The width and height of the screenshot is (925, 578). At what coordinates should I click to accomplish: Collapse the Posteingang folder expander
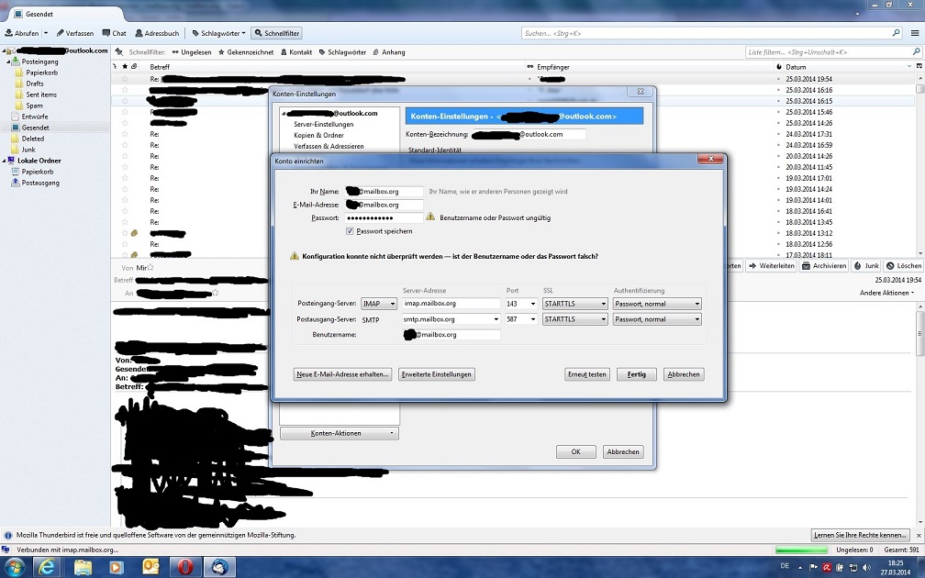[x=8, y=61]
